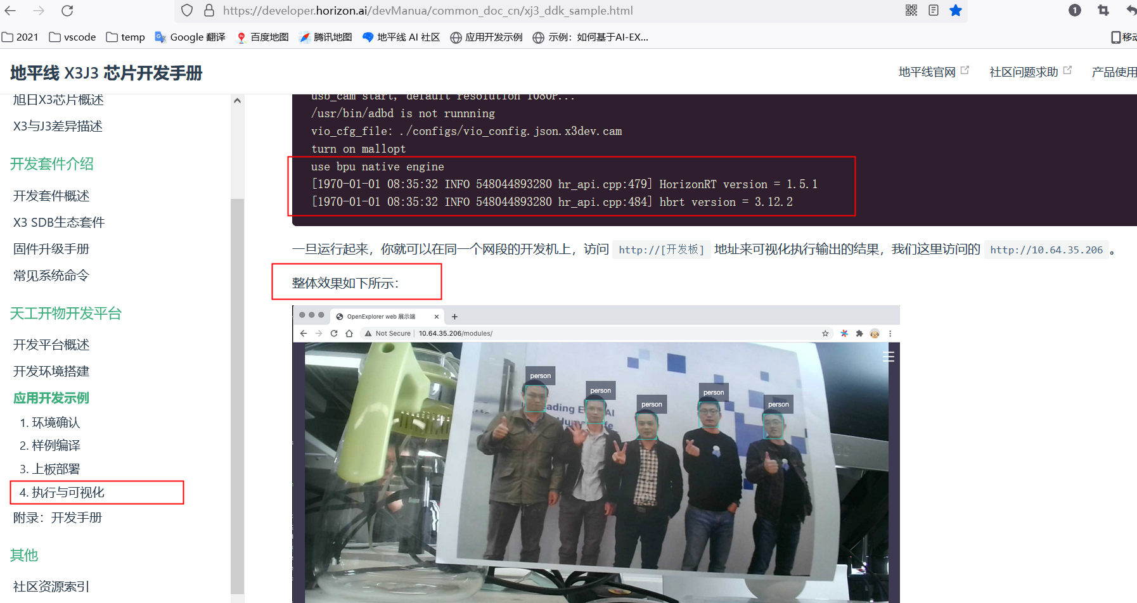Click the blue bookmark star icon
The width and height of the screenshot is (1137, 603).
tap(956, 10)
